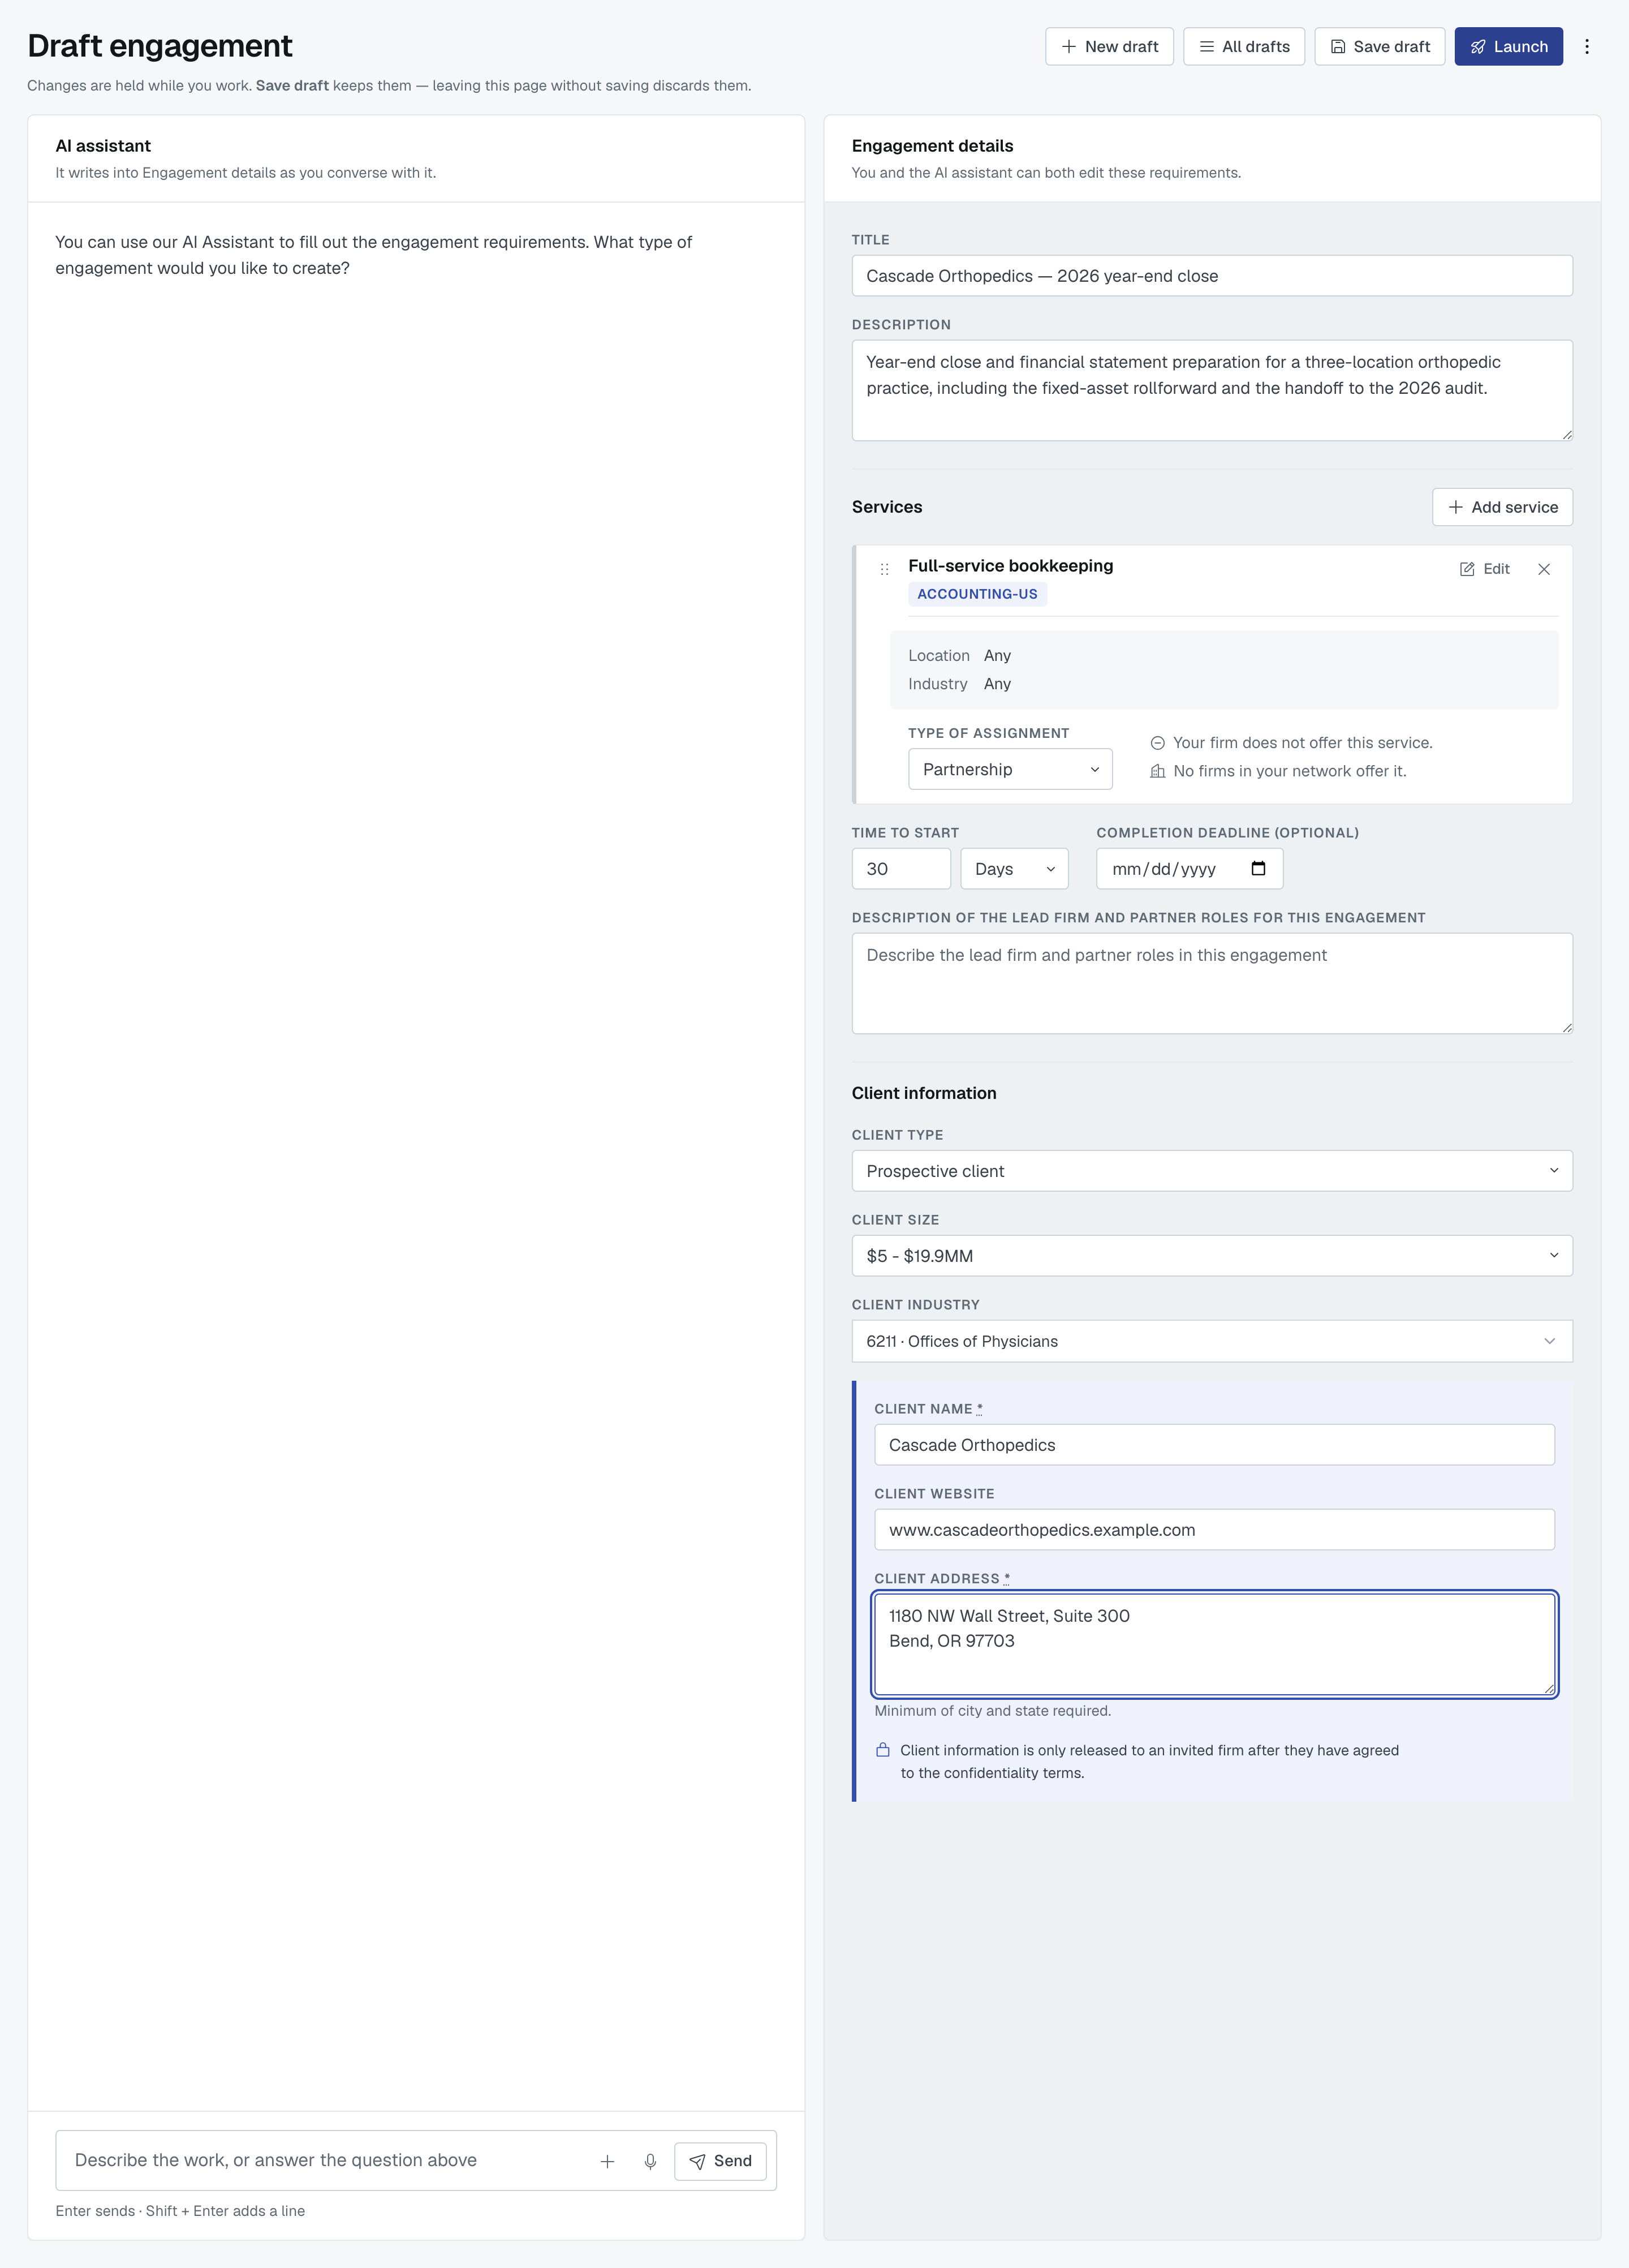Add a service to the engagement

tap(1502, 507)
